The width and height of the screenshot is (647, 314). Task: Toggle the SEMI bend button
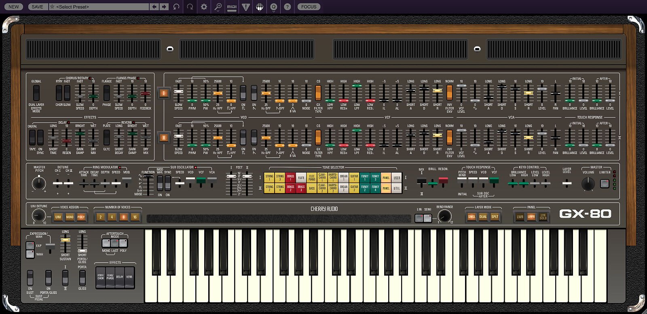pos(427,218)
